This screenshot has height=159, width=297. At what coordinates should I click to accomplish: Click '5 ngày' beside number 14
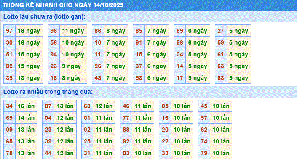pos(198,66)
